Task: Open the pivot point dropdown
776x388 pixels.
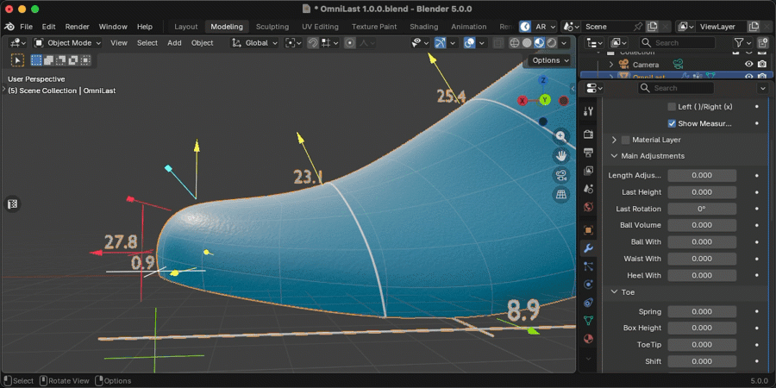Action: pos(293,43)
